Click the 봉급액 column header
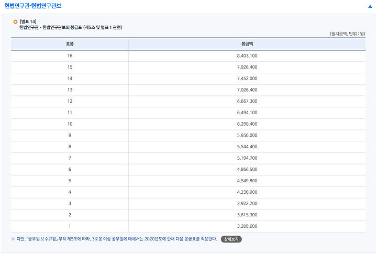The height and width of the screenshot is (254, 377). click(x=247, y=44)
